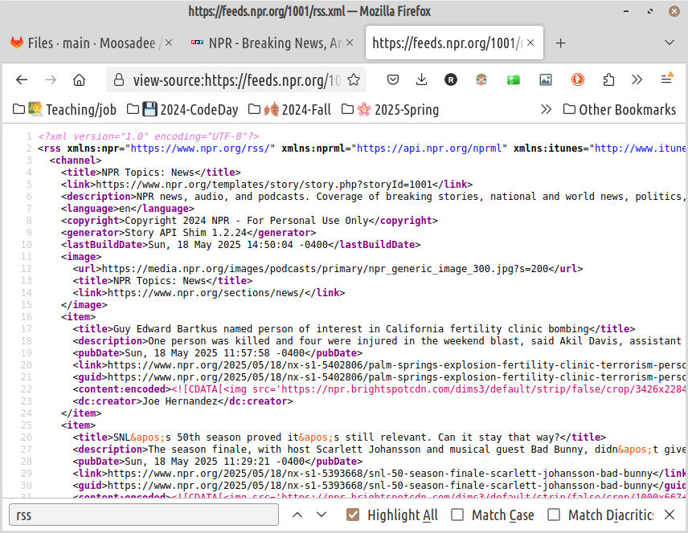Enable the Match Case checkbox
The height and width of the screenshot is (533, 688).
tap(457, 515)
